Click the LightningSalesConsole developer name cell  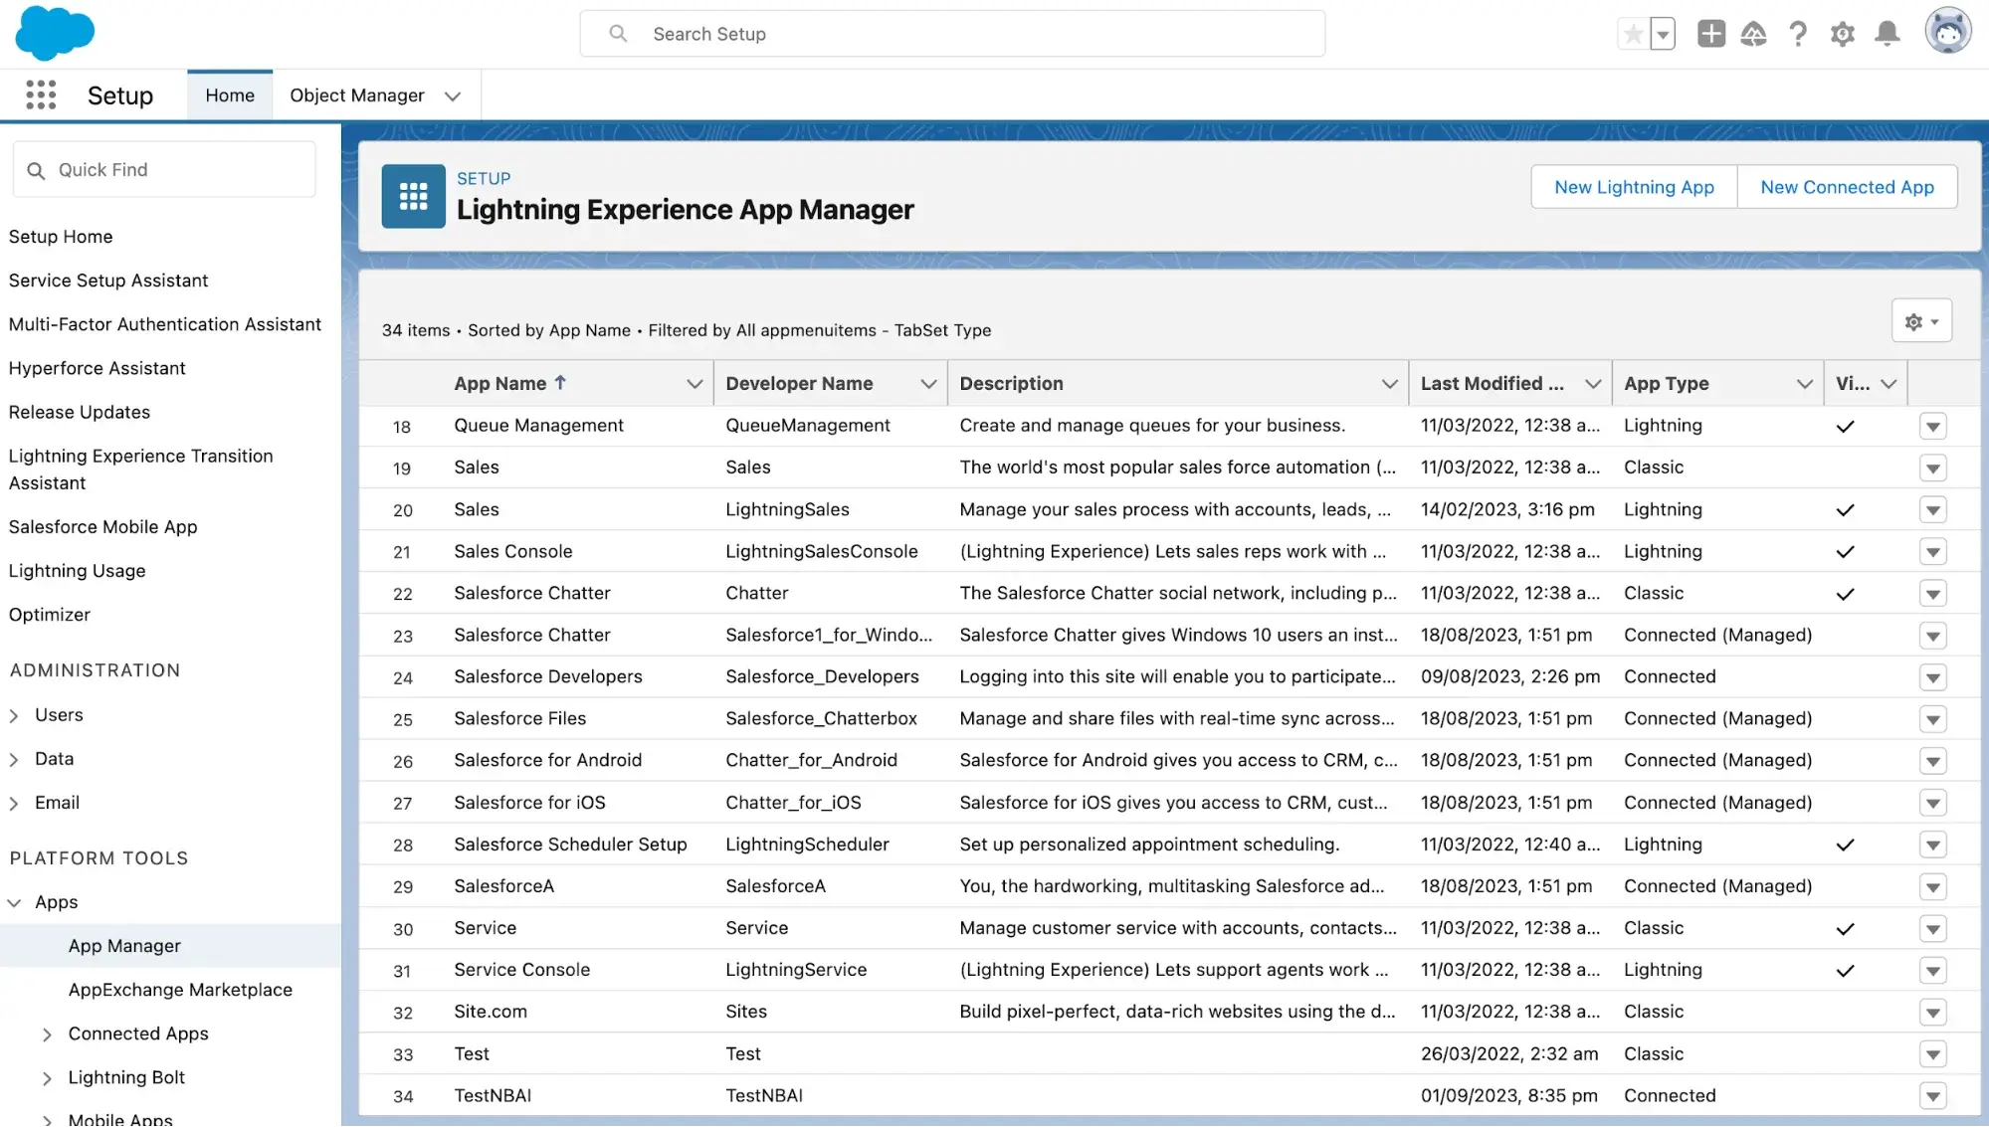[822, 552]
